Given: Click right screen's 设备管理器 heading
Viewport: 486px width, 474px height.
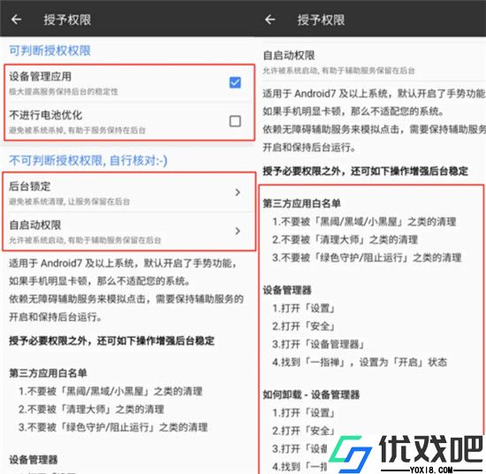Looking at the screenshot, I should pos(287,290).
